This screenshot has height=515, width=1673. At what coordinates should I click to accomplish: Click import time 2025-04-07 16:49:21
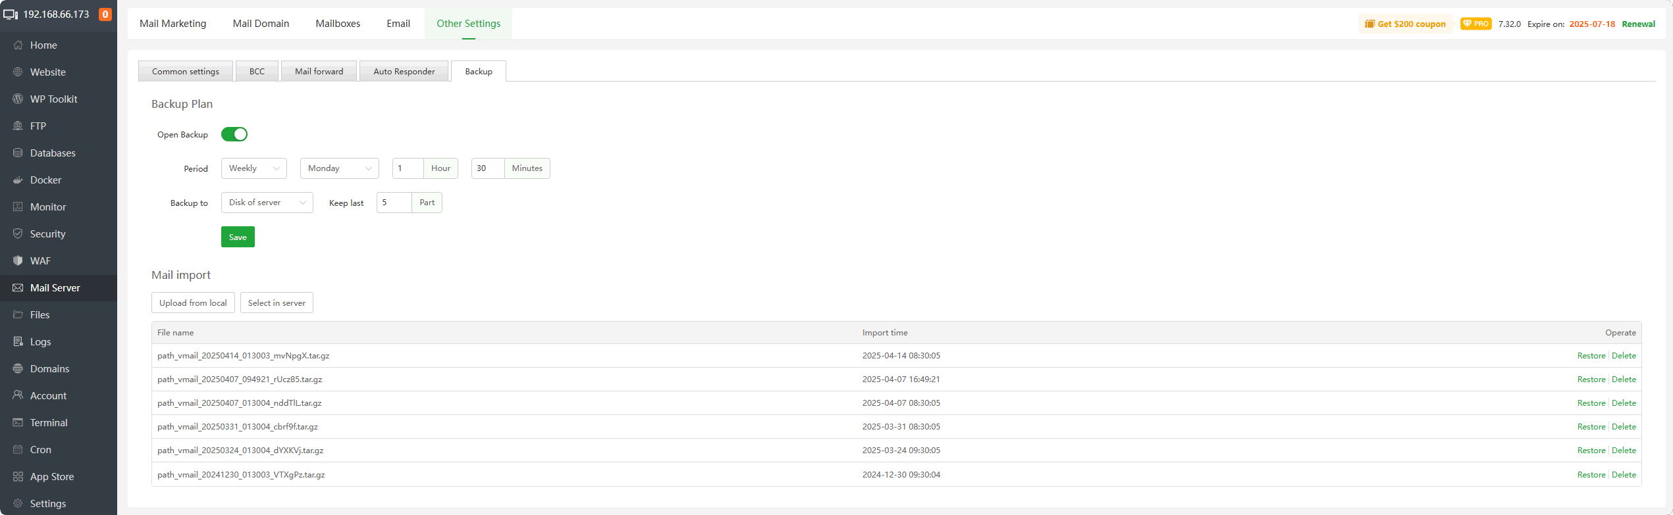(901, 380)
